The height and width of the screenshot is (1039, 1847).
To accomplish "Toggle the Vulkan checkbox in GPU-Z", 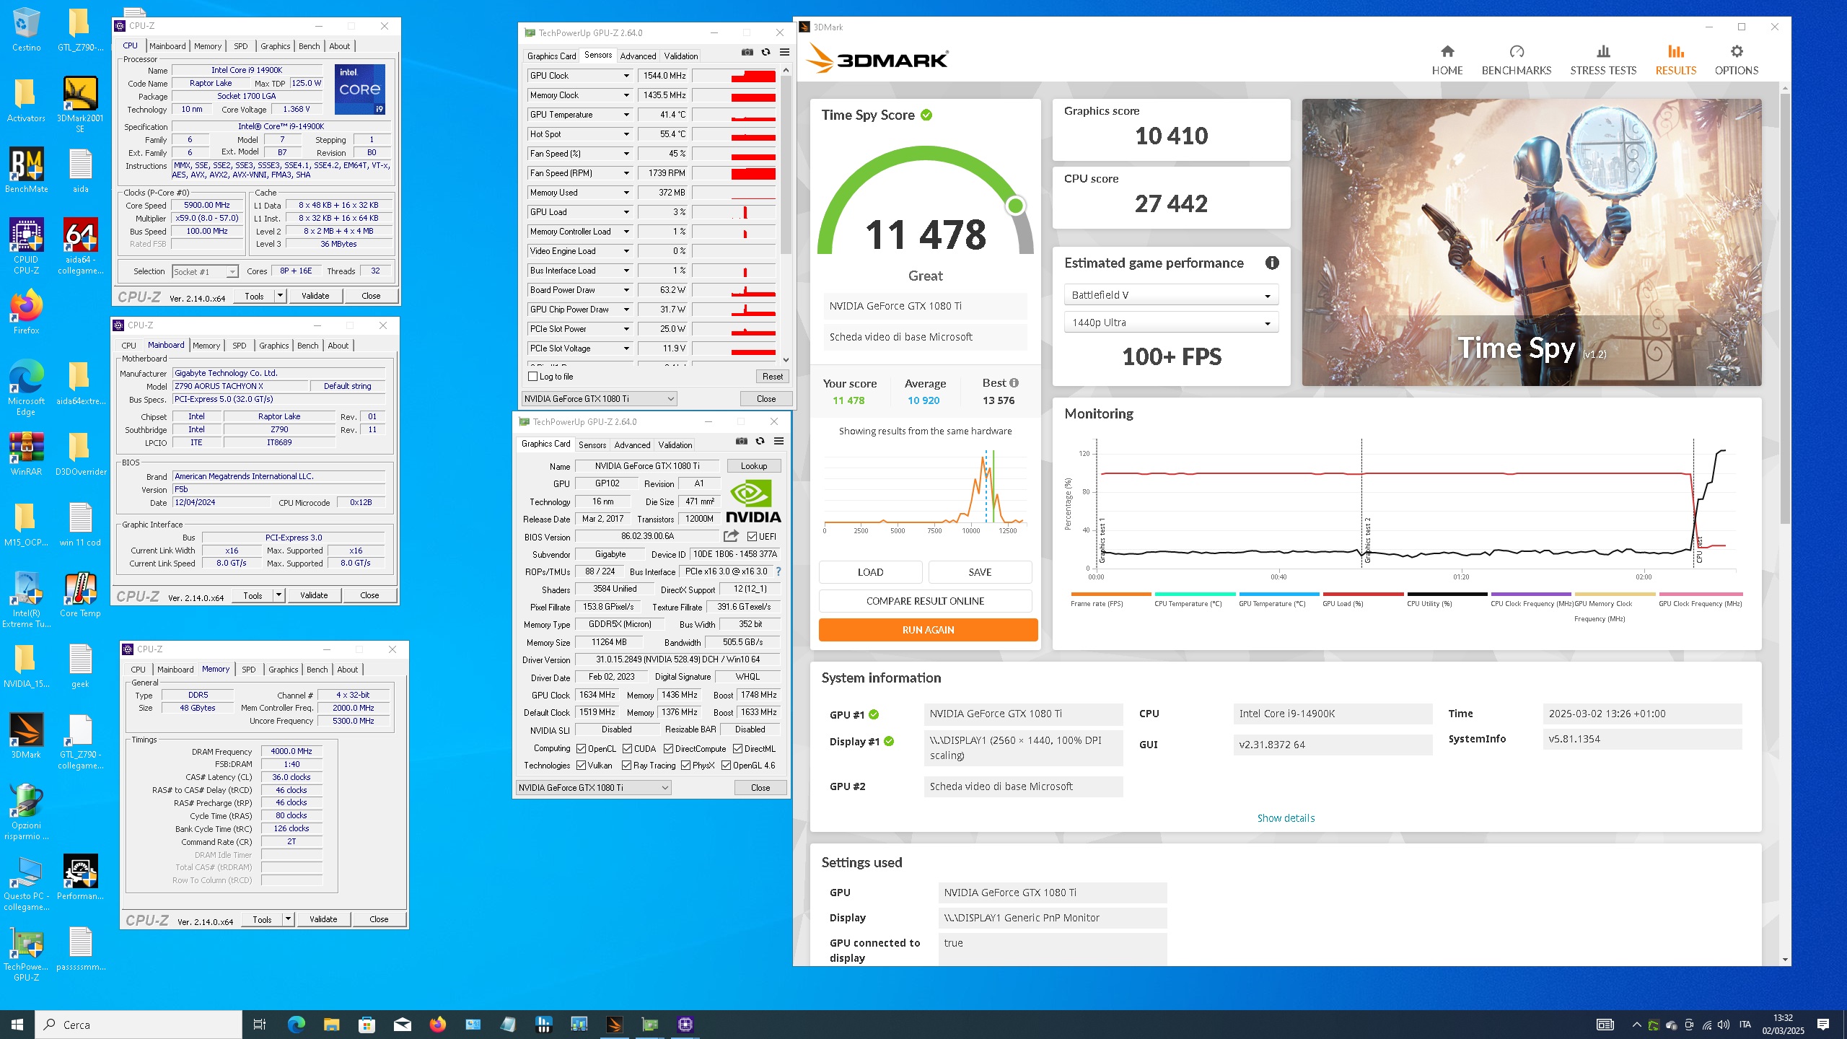I will click(x=581, y=766).
